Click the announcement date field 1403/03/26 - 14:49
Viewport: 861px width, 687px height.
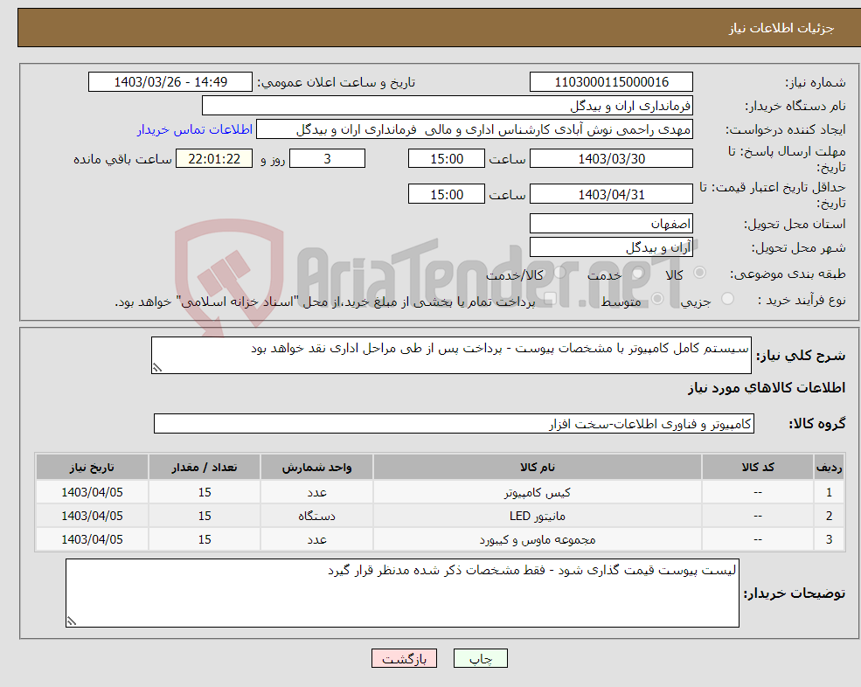pyautogui.click(x=170, y=82)
